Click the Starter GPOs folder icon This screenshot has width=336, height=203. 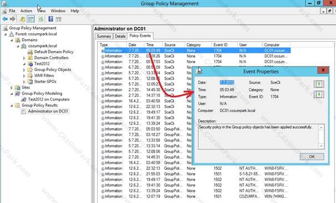tap(30, 82)
